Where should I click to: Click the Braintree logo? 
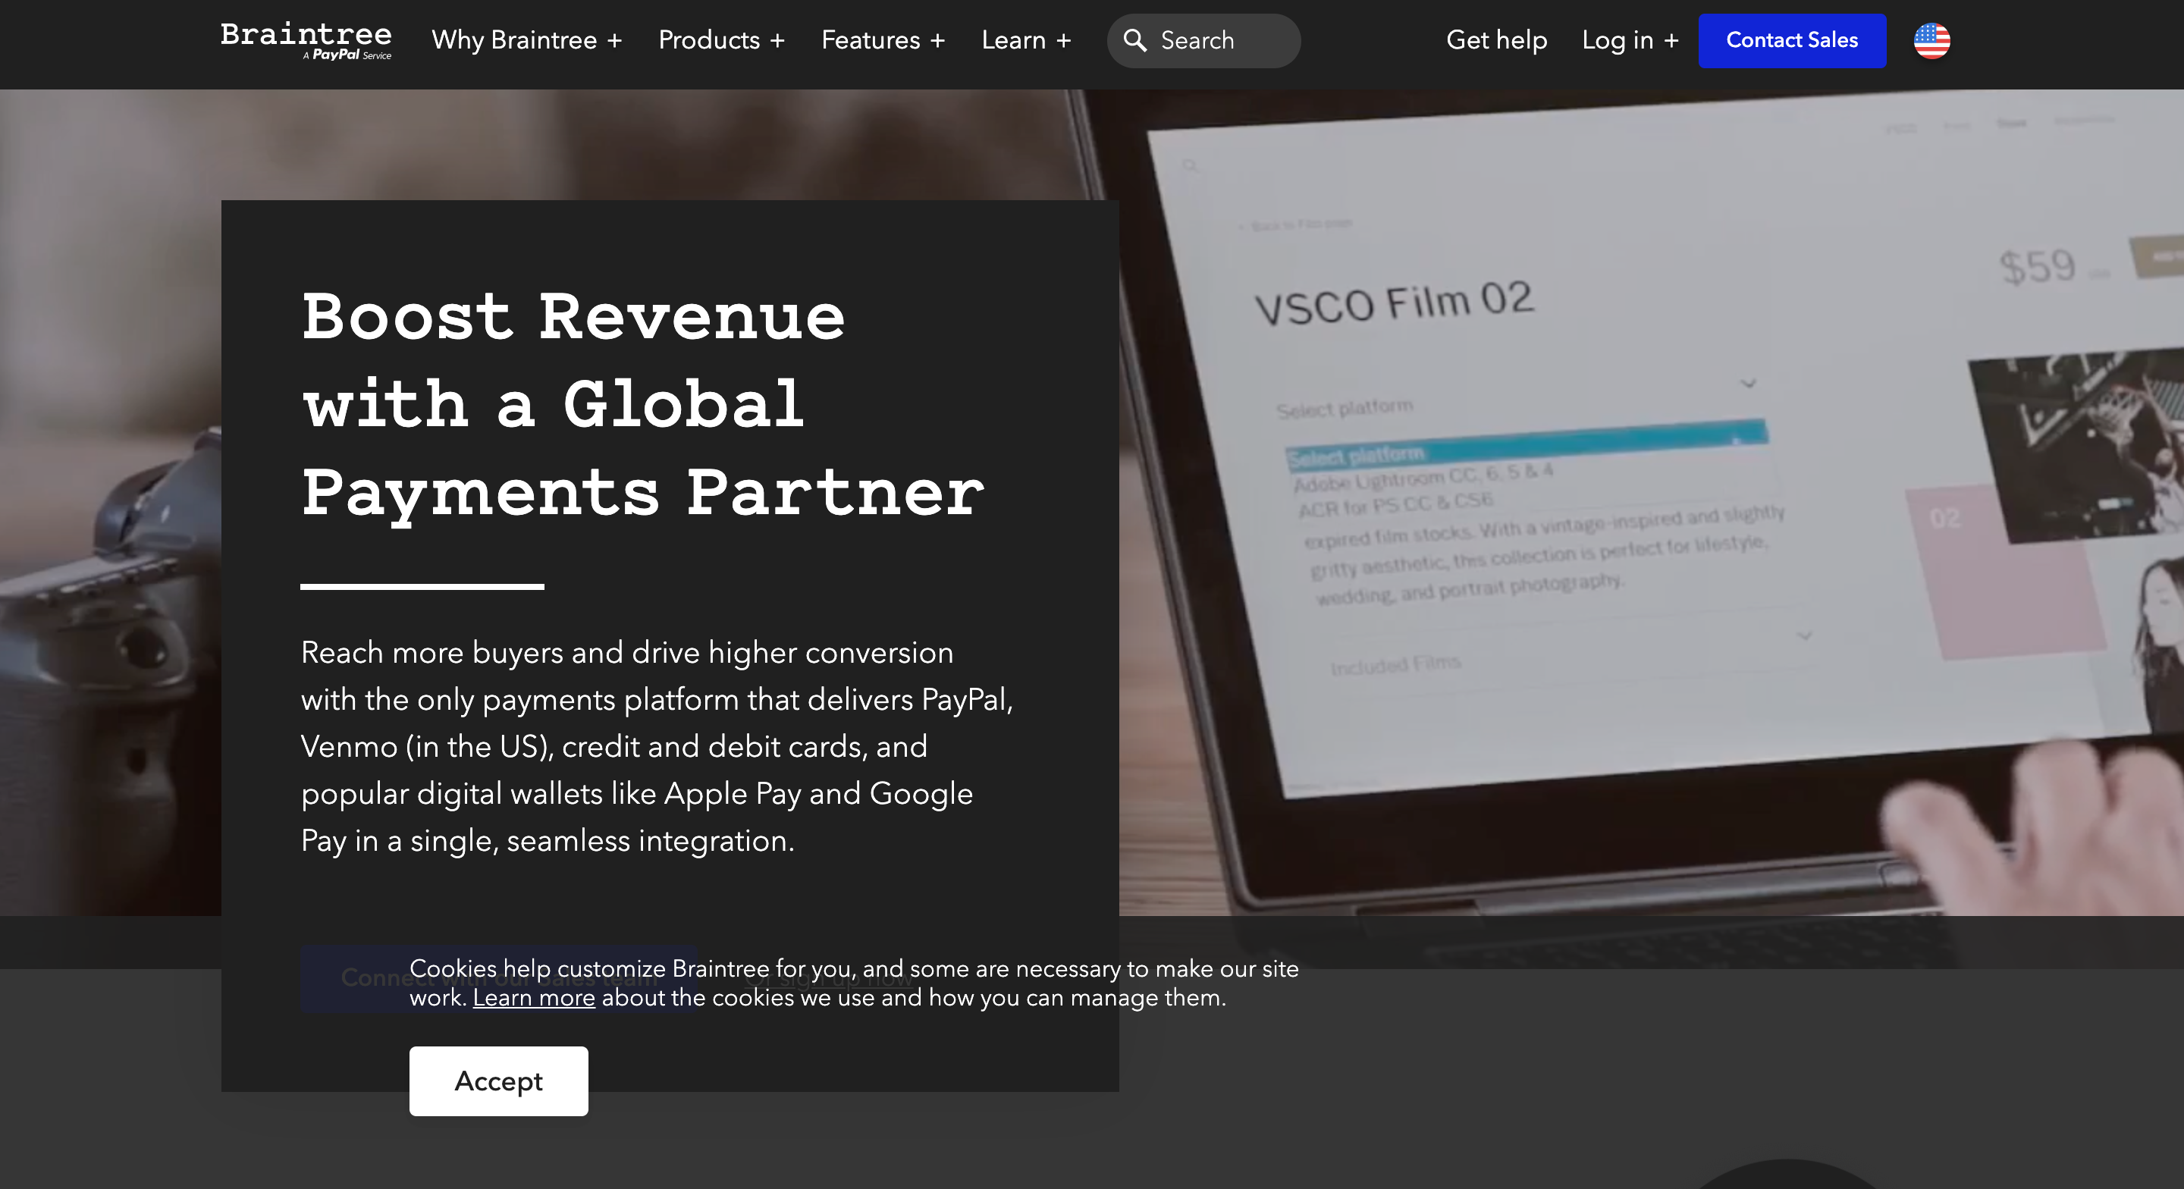[306, 41]
